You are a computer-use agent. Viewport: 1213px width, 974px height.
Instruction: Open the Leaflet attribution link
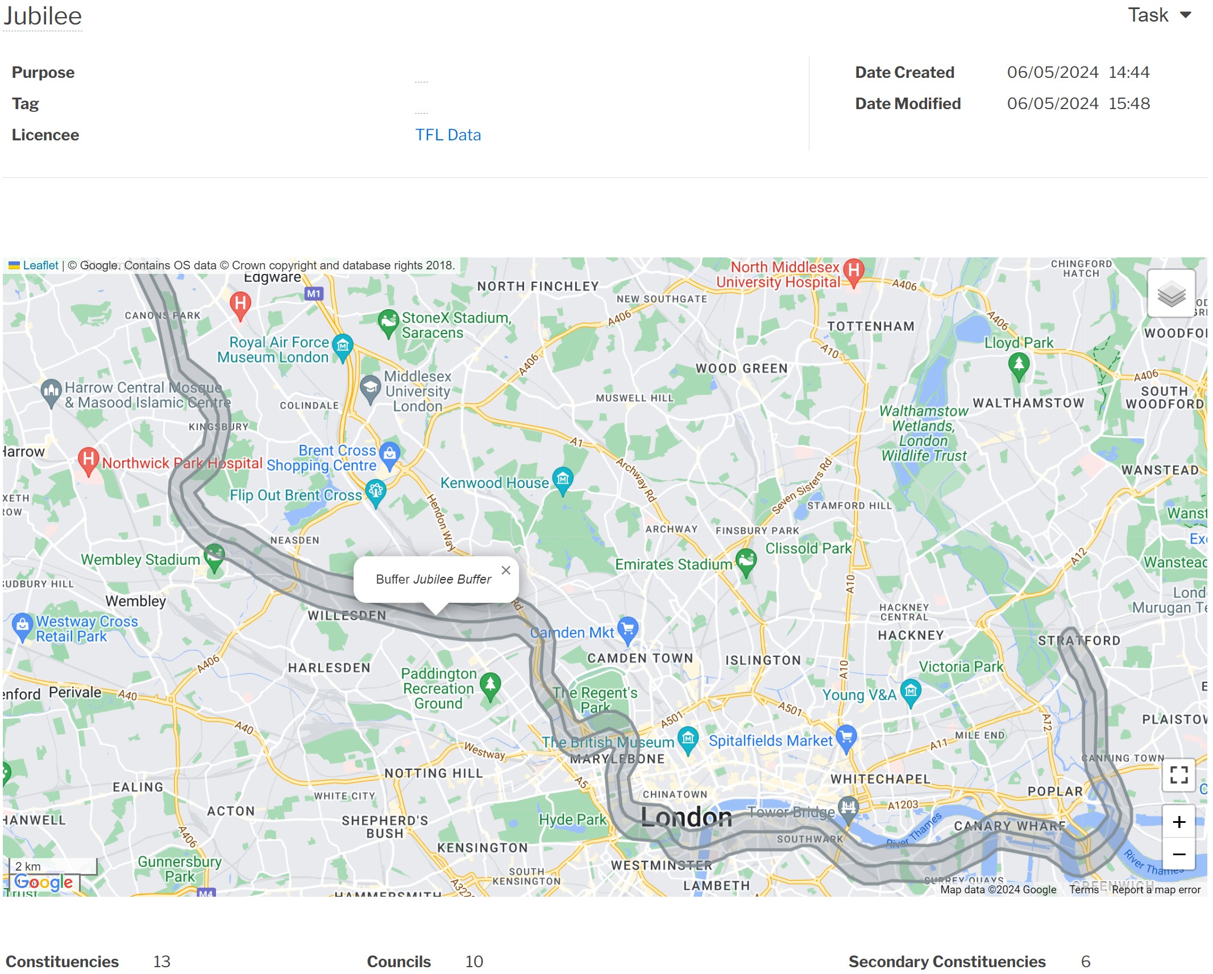click(40, 265)
